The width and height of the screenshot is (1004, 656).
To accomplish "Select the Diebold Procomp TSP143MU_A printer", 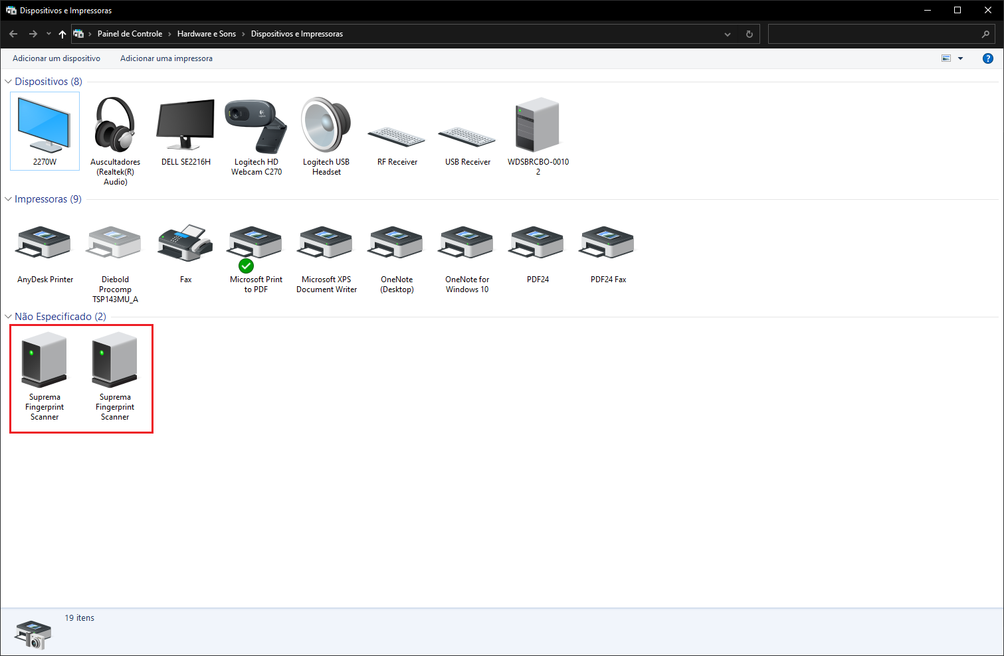I will 115,244.
